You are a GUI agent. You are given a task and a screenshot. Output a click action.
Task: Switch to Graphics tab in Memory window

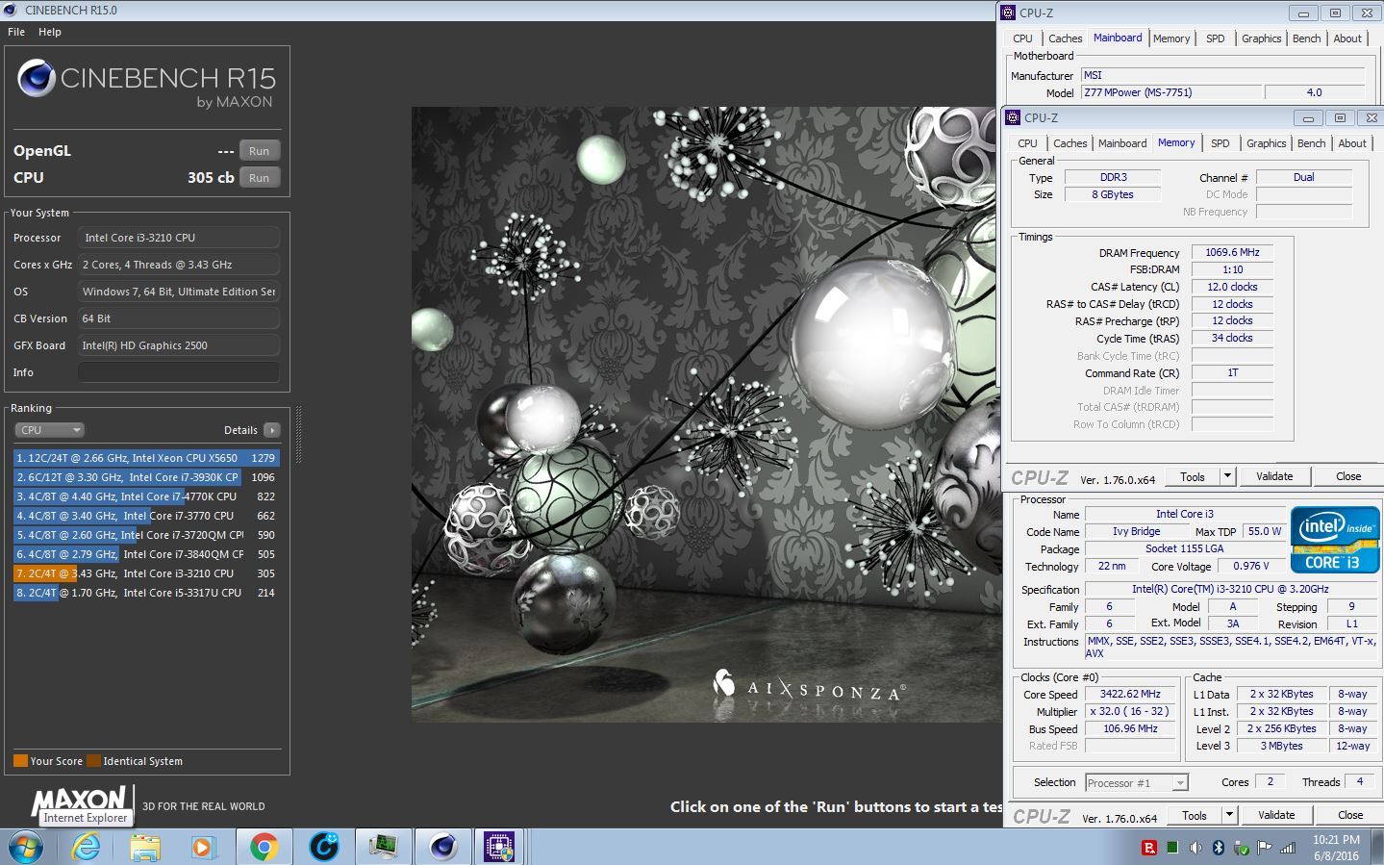click(x=1266, y=143)
